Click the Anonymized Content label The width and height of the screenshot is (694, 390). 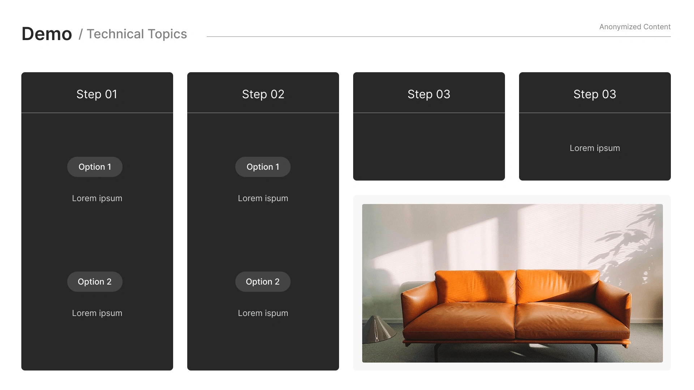coord(635,27)
